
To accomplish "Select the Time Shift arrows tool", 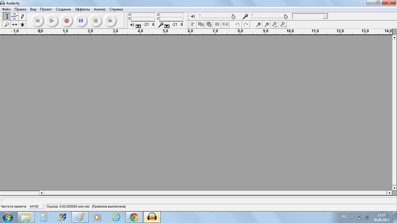I will 14,24.
